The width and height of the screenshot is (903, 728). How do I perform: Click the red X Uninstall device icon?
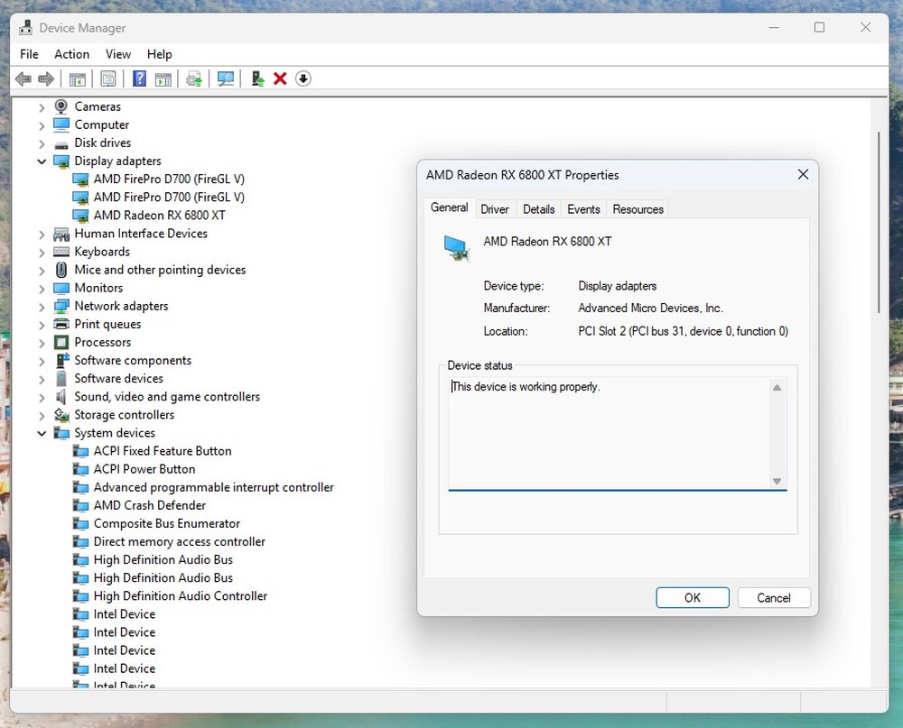(280, 78)
